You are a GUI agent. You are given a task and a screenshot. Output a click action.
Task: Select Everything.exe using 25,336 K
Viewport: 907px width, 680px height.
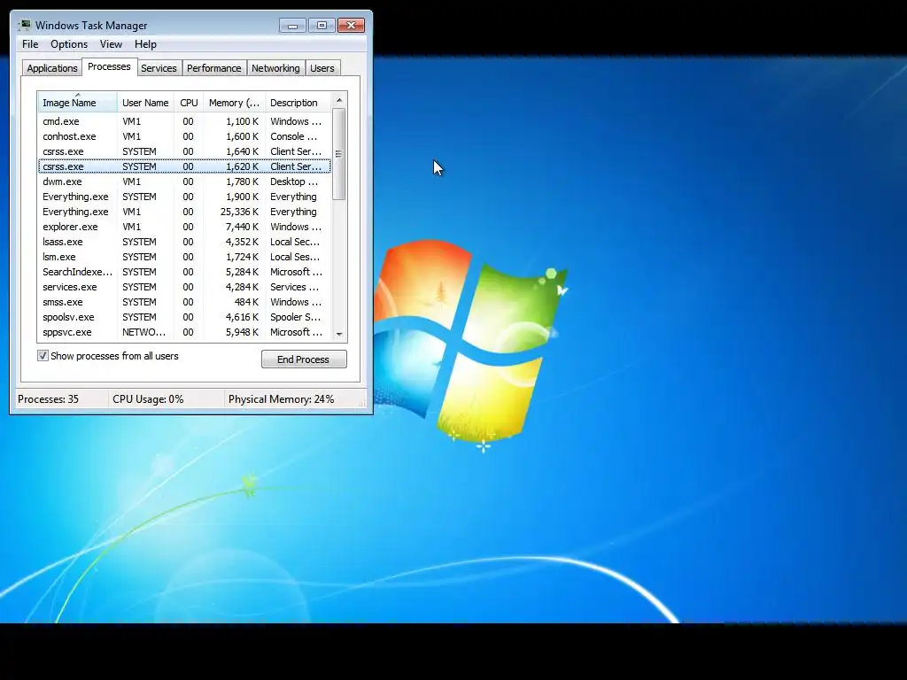pos(184,212)
